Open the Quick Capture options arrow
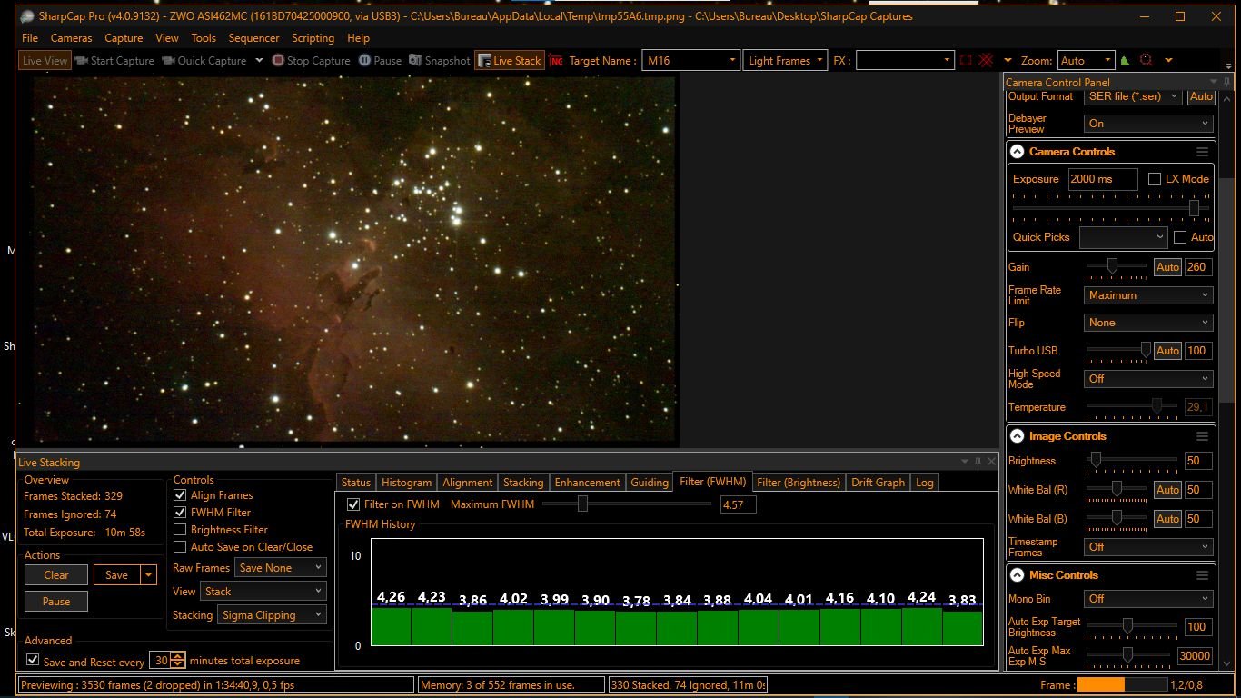1241x698 pixels. [x=258, y=61]
